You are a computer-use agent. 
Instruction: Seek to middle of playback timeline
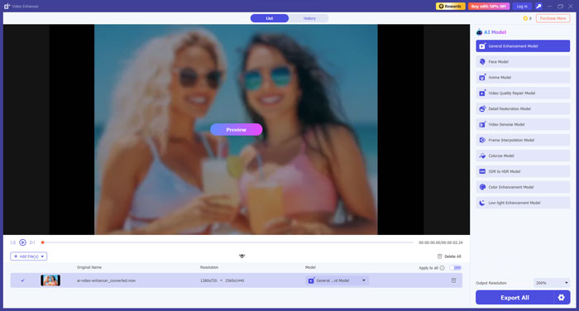[x=227, y=242]
